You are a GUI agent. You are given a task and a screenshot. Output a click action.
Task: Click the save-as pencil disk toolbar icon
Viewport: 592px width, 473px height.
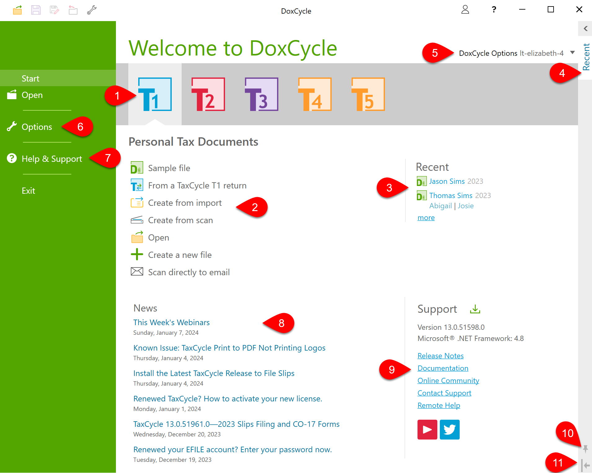54,10
